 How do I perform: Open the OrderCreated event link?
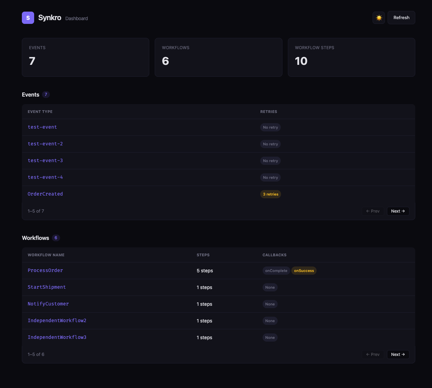[x=45, y=194]
